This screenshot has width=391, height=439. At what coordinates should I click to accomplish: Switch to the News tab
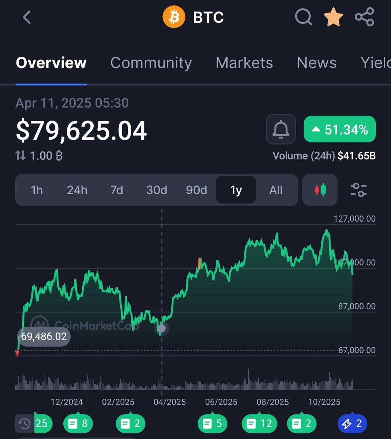pyautogui.click(x=317, y=63)
